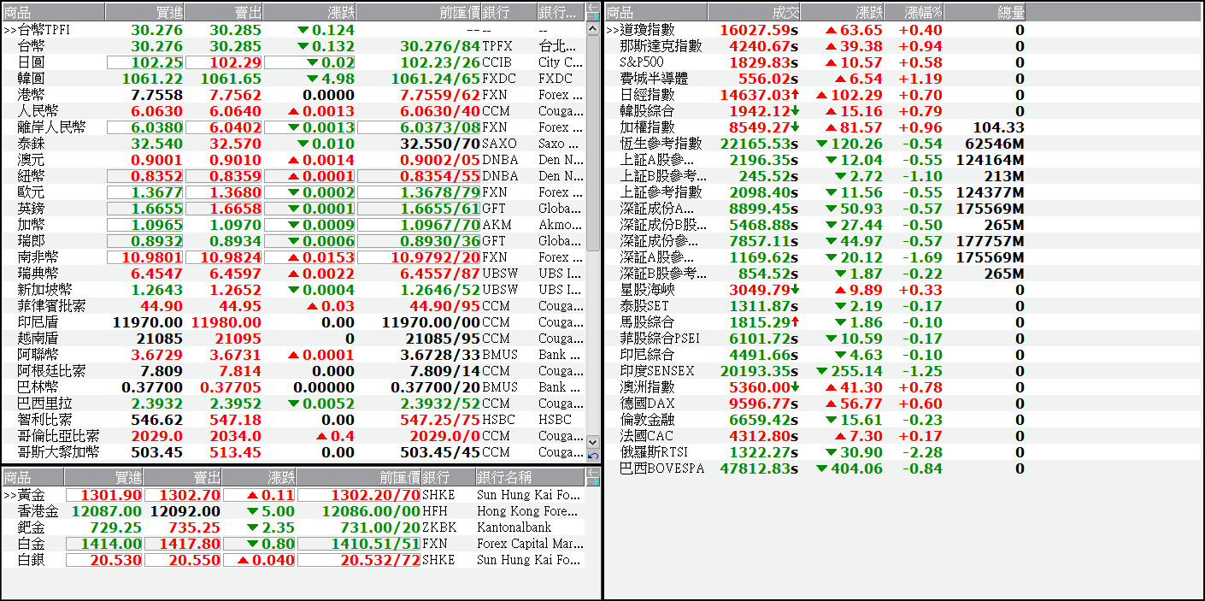
Task: Sort forex panel by 賣出 column header
Action: tap(223, 12)
